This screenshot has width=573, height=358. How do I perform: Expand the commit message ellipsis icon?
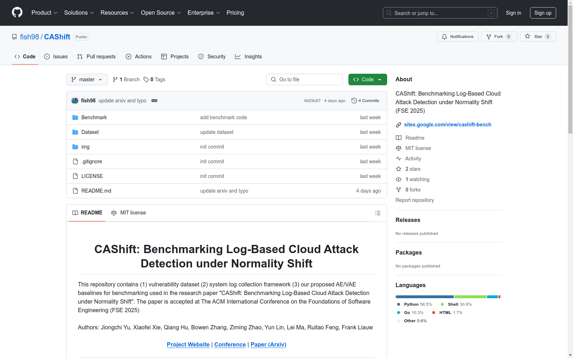(x=154, y=101)
